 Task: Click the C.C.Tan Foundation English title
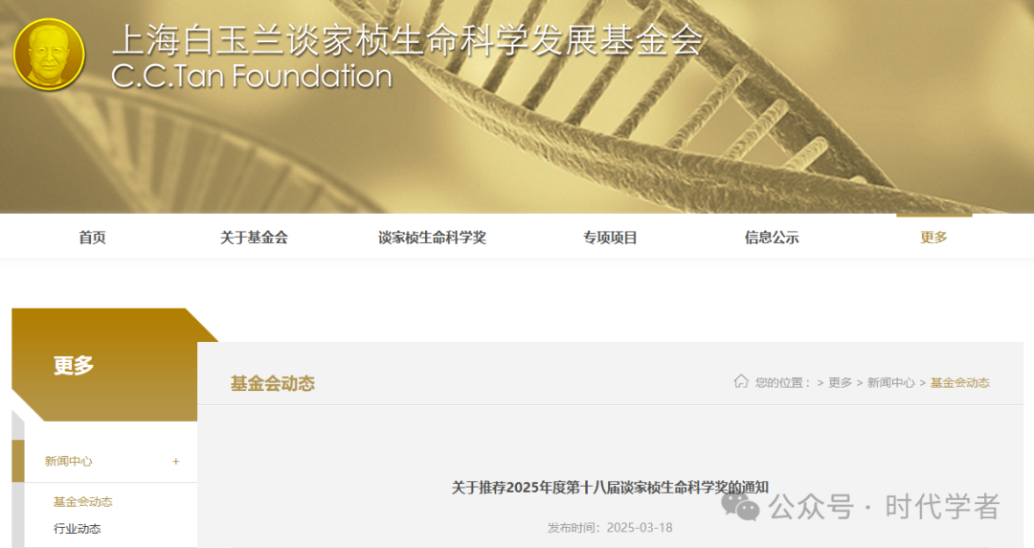tap(252, 76)
